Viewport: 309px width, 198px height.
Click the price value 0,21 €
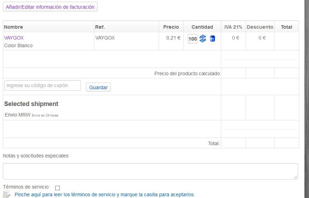coord(173,38)
